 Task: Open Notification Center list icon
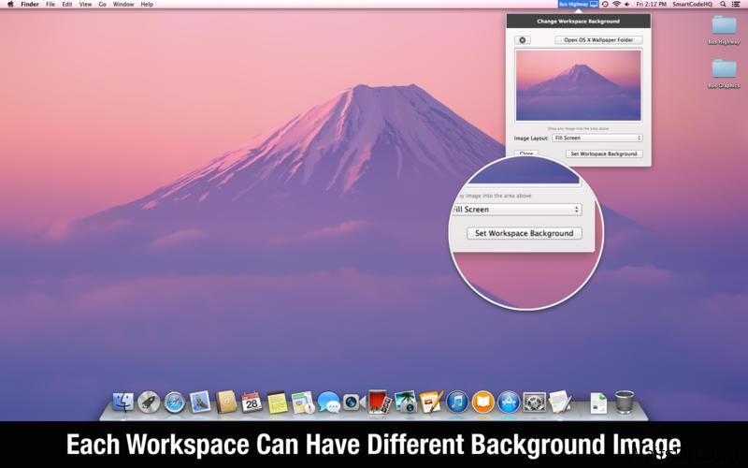(x=736, y=4)
